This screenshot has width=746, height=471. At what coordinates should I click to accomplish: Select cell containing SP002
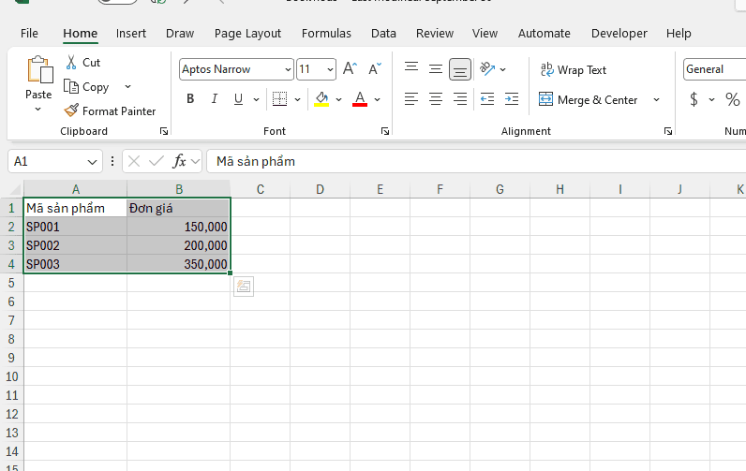point(75,245)
